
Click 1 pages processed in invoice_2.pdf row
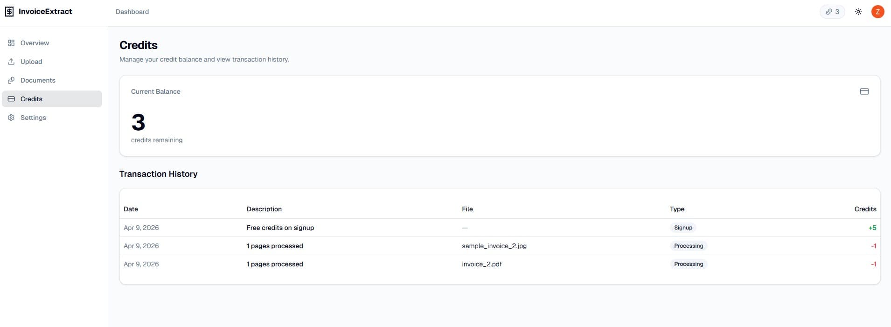click(275, 264)
